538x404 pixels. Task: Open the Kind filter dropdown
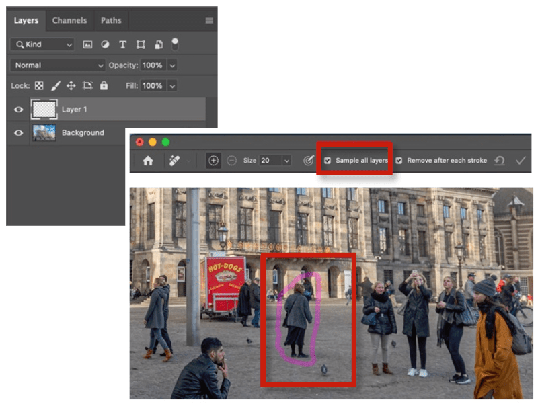[42, 44]
